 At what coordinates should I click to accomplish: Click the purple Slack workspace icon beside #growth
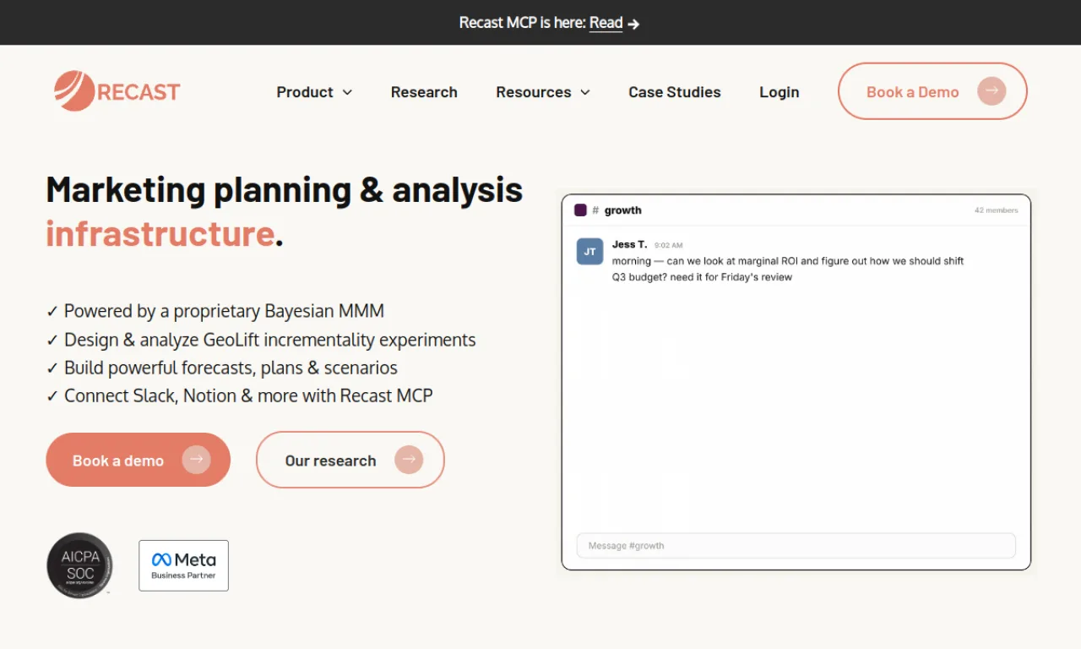[580, 210]
